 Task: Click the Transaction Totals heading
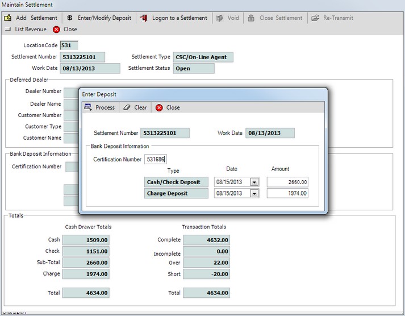point(204,227)
